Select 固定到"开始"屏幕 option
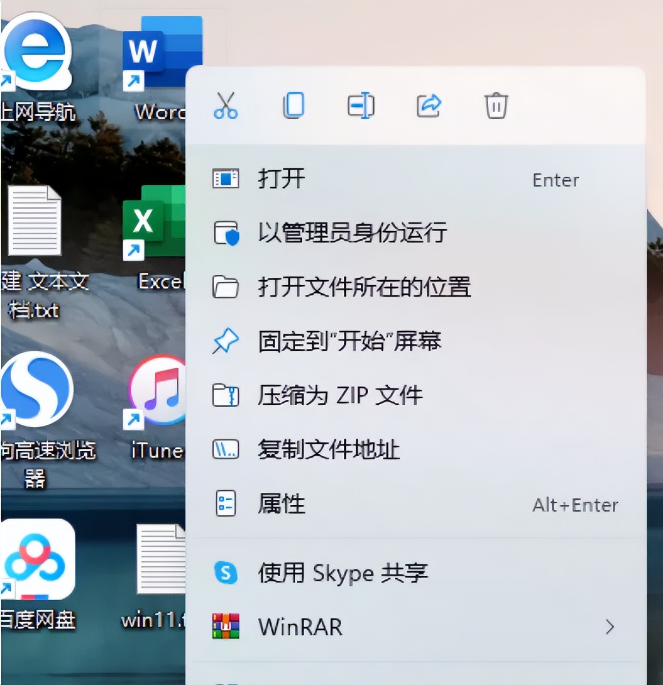Screen dimensions: 663x685 coord(350,342)
